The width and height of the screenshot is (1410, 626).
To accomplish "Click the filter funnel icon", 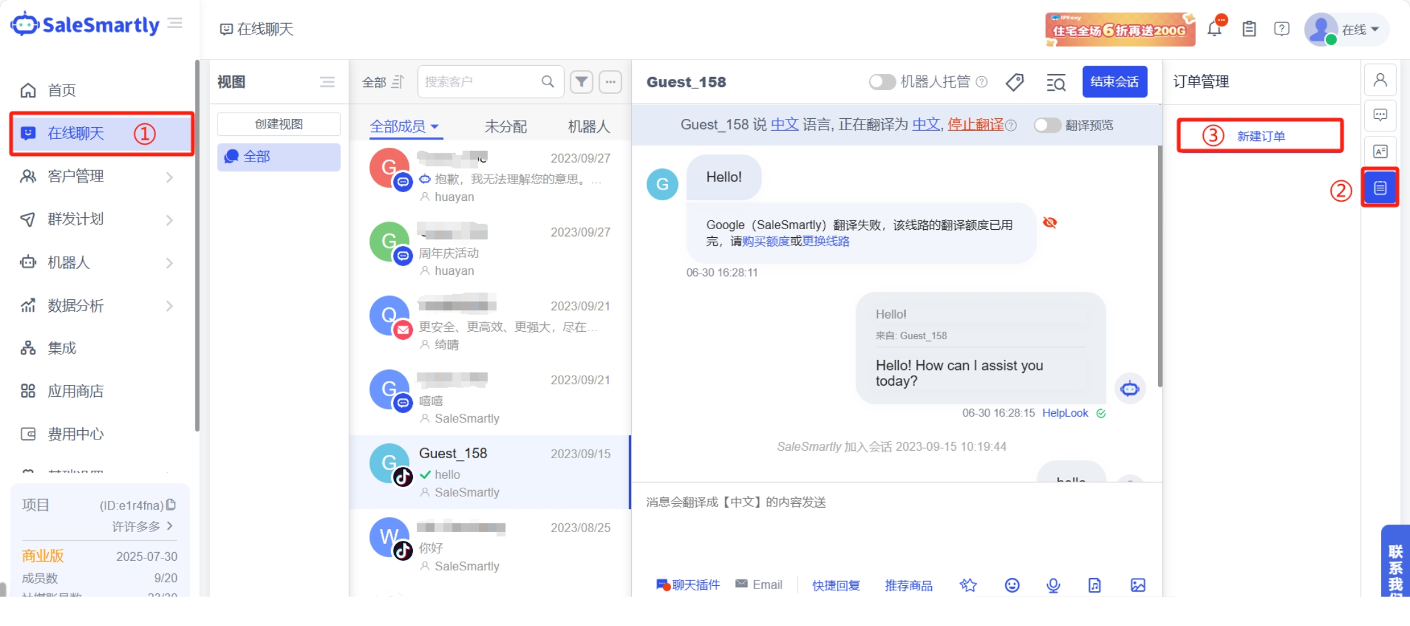I will (582, 82).
